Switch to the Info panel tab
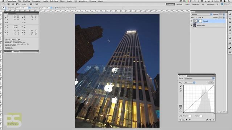 pos(5,14)
